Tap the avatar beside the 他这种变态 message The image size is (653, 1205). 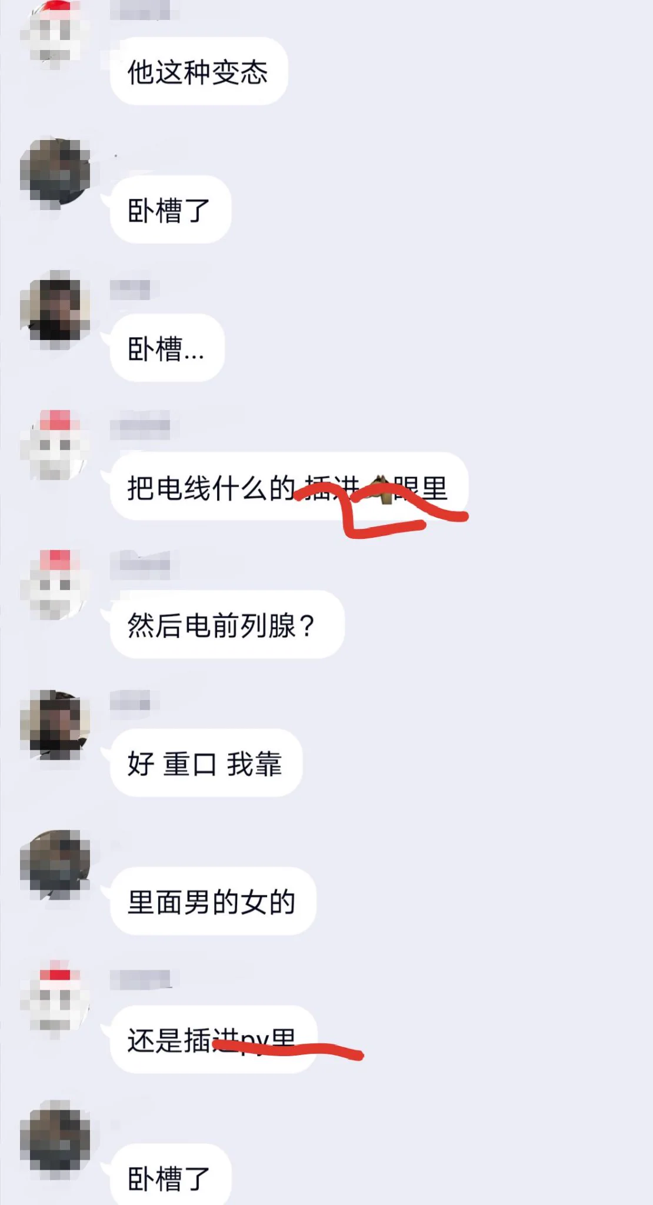[x=55, y=34]
